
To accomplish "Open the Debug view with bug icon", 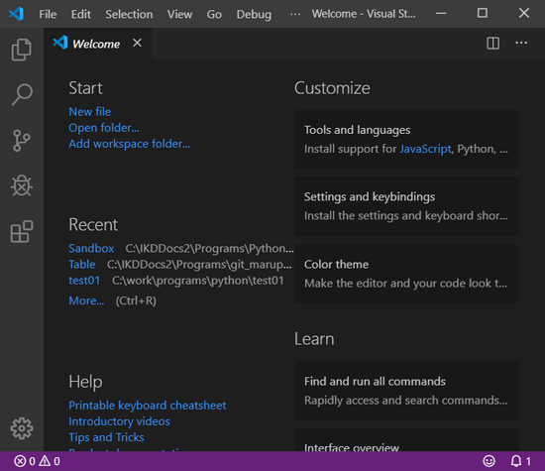I will (x=22, y=185).
